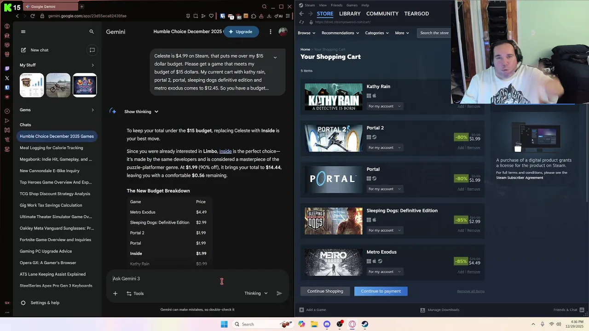Screen dimensions: 589x331
Task: Open Gaming PC Upgrade Advice chat
Action: (x=46, y=251)
